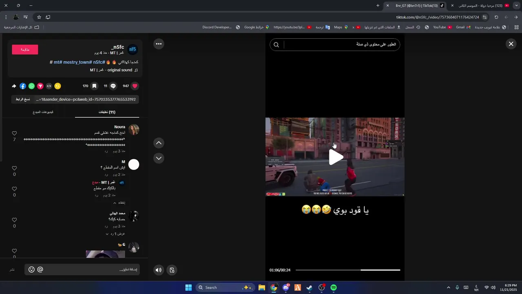Image resolution: width=522 pixels, height=294 pixels.
Task: Click the red follow button
Action: tap(25, 49)
